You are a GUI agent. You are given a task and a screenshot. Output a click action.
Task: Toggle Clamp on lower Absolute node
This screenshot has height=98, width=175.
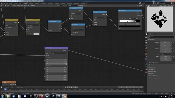coord(73,32)
